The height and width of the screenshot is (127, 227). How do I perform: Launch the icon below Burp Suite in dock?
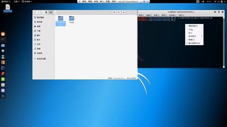pyautogui.click(x=3, y=68)
